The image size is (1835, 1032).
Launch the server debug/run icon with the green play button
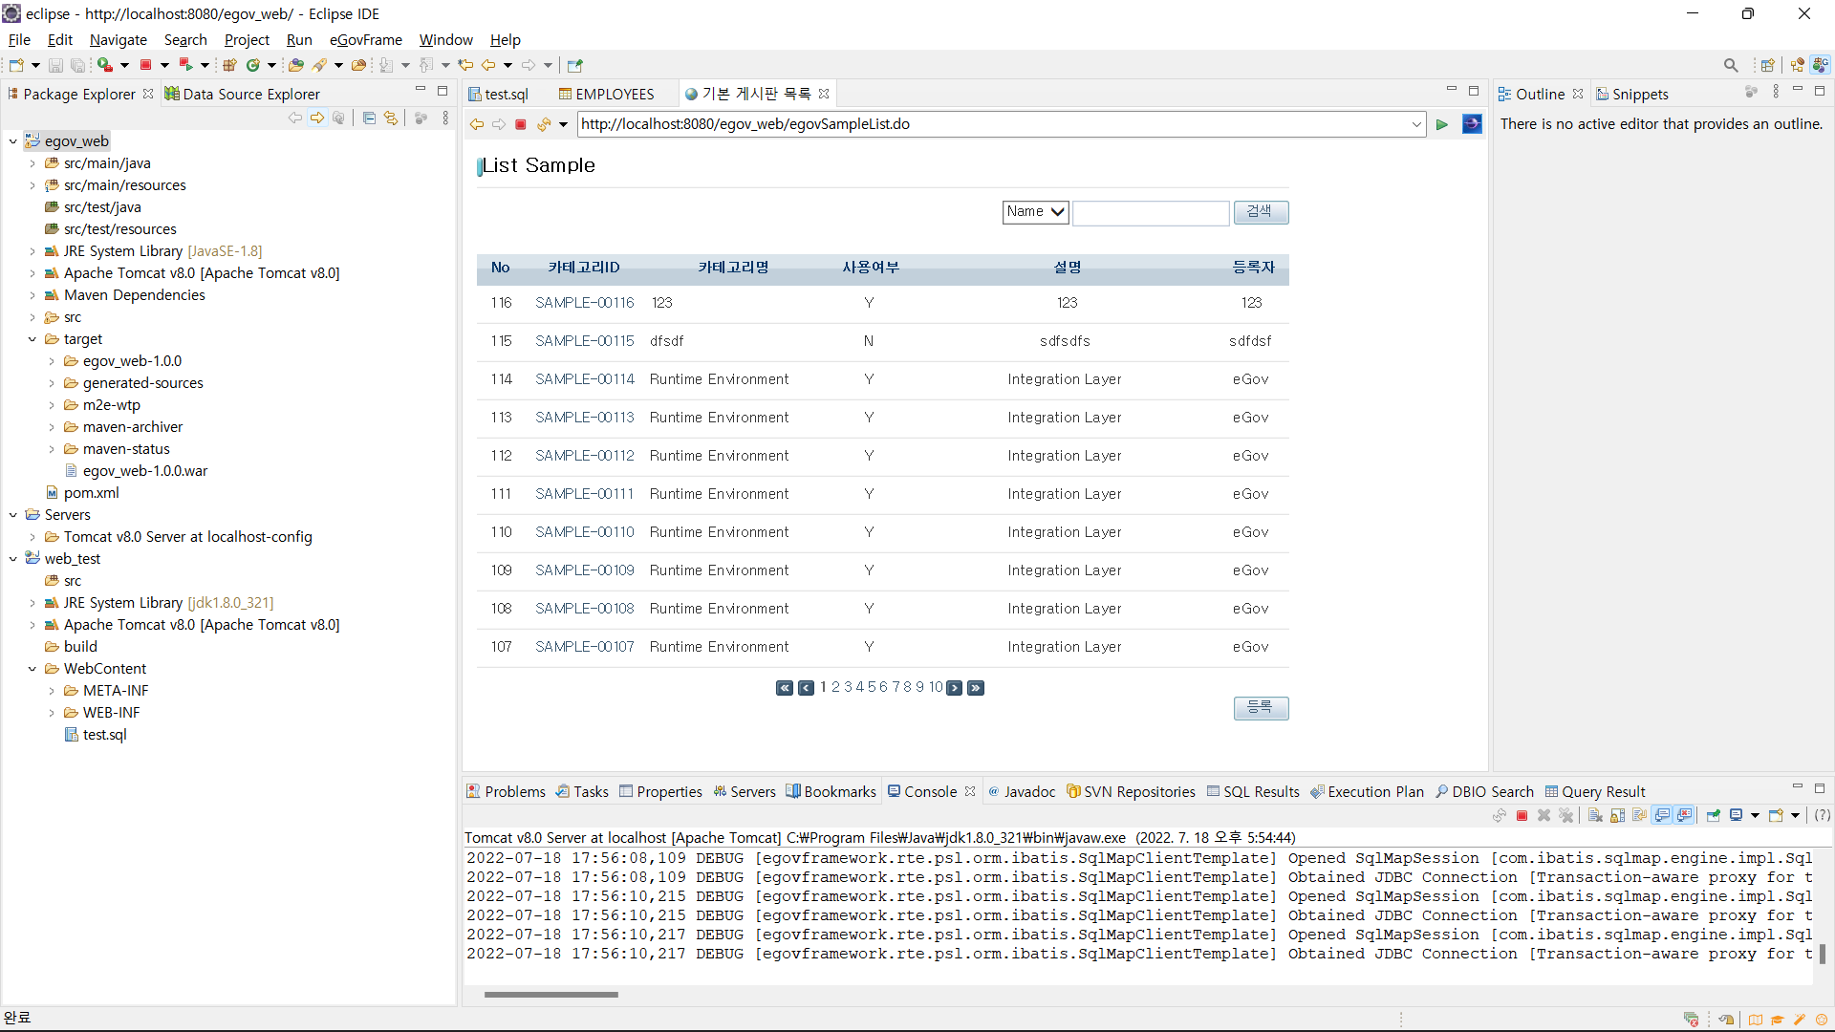104,65
